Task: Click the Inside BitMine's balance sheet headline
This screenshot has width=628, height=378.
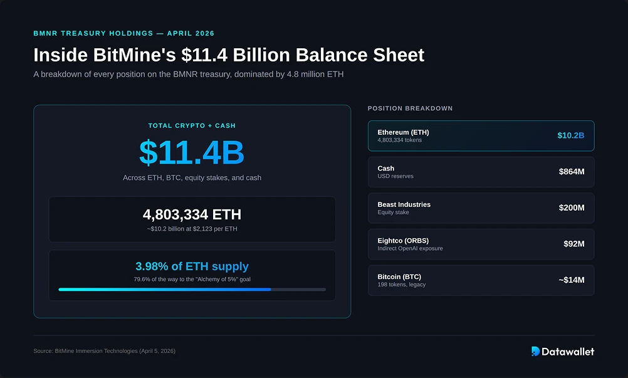Action: (x=229, y=55)
